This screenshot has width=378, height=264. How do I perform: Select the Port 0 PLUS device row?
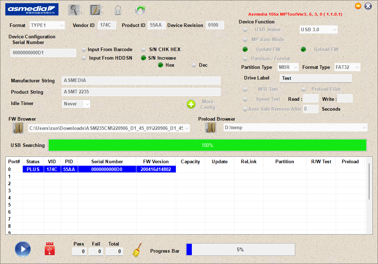pos(99,170)
